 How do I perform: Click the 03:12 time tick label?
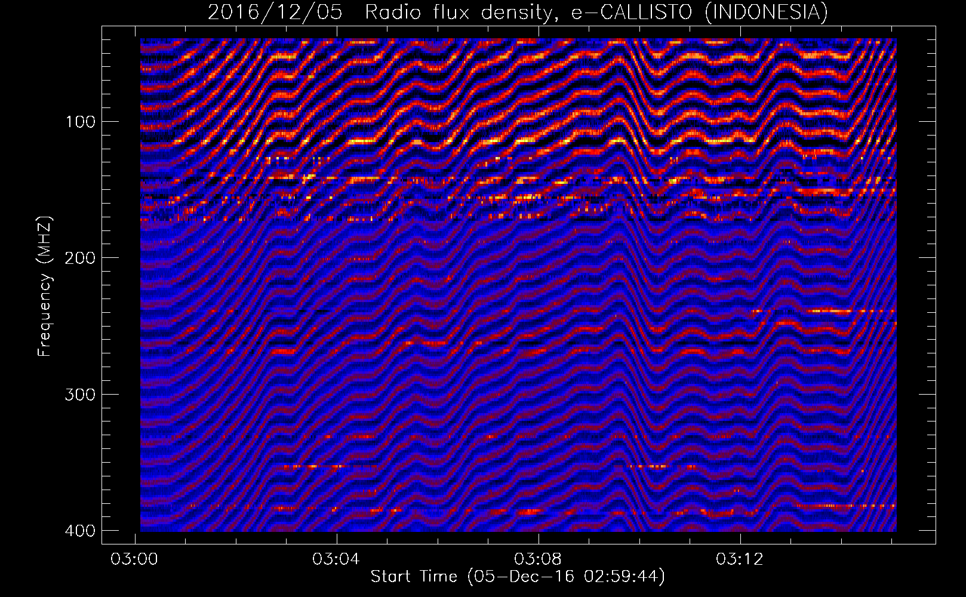(740, 559)
